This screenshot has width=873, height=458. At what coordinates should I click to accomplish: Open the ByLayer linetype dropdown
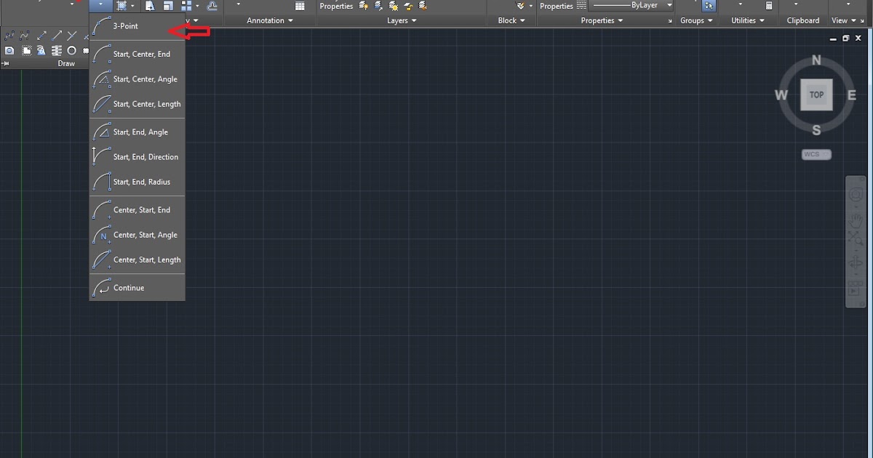tap(669, 5)
